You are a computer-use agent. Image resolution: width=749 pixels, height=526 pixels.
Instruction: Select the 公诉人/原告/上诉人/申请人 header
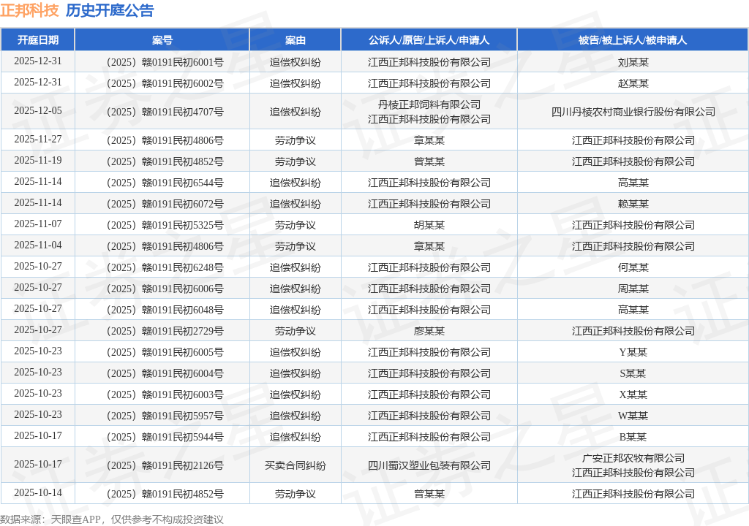[x=429, y=40]
